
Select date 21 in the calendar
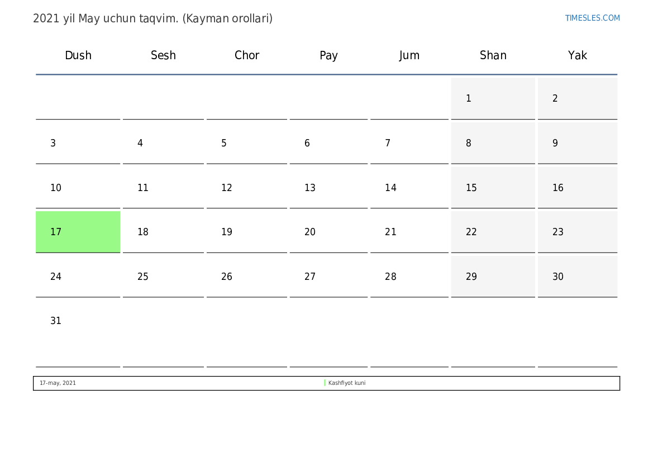tap(409, 232)
